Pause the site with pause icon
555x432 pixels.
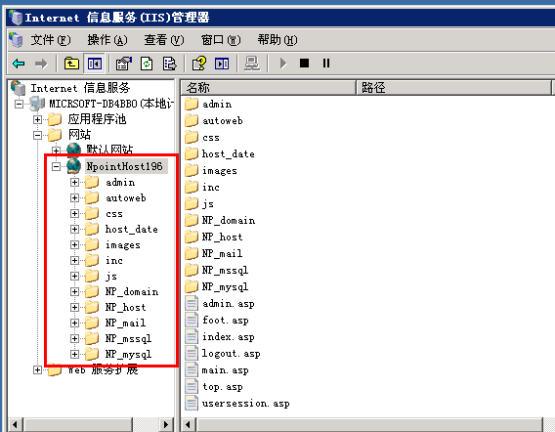tap(326, 64)
